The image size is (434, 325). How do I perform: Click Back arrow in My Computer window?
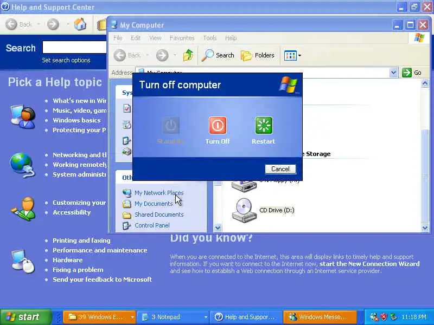point(120,55)
